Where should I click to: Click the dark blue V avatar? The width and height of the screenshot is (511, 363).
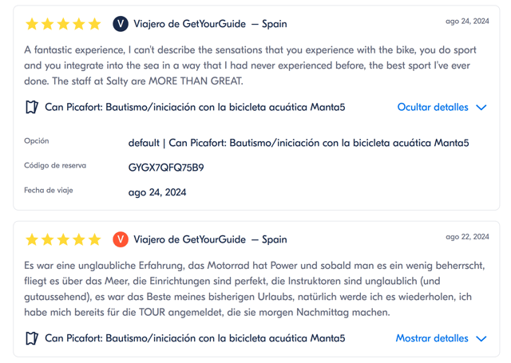(121, 24)
